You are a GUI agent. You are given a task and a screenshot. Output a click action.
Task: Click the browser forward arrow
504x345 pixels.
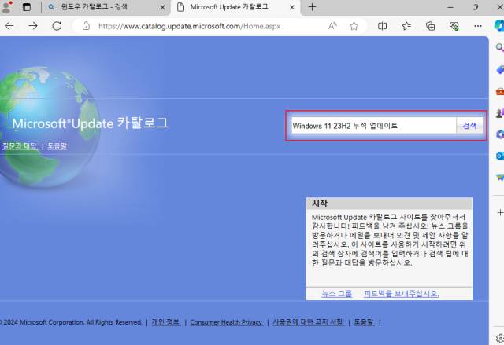click(x=33, y=26)
